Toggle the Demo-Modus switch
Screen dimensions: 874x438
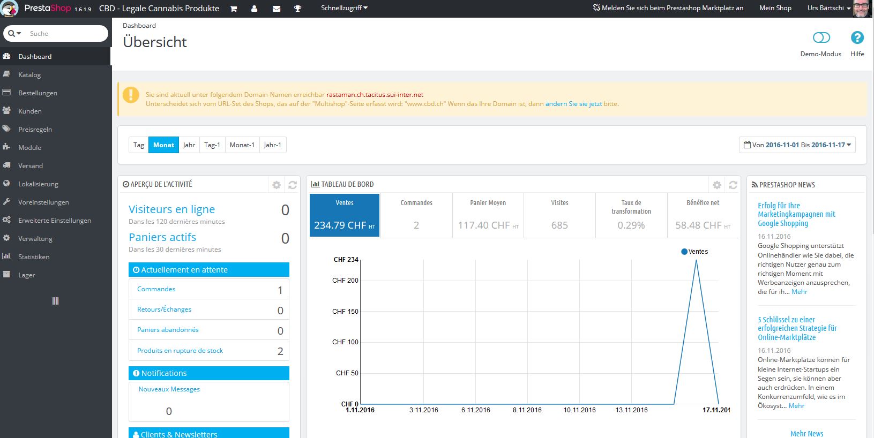coord(821,37)
